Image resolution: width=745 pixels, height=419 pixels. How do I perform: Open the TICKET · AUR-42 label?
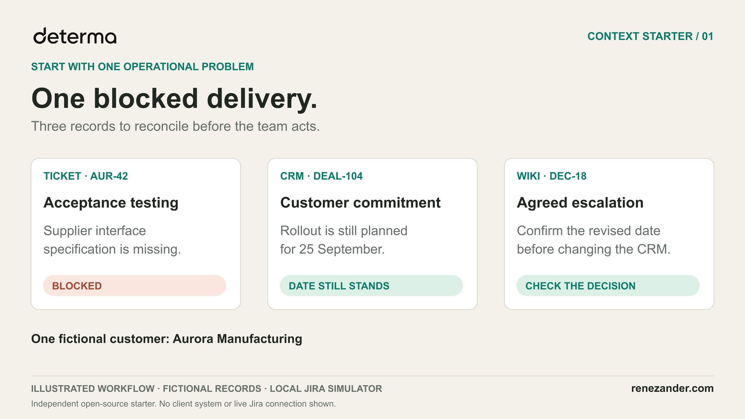coord(86,176)
